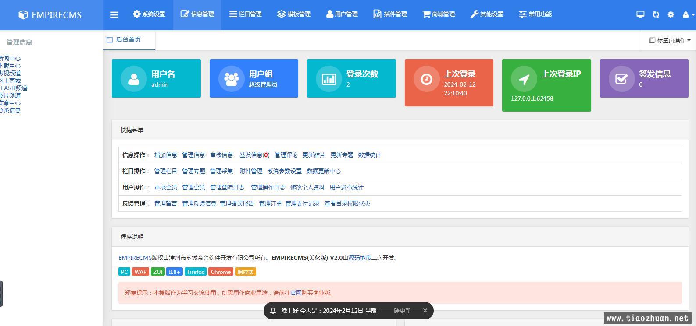696x326 pixels.
Task: Select the 后台首页 tab
Action: tap(129, 40)
